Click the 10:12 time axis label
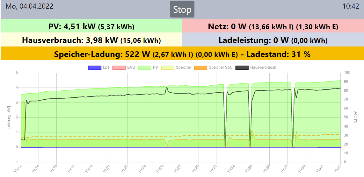Image resolution: width=364 pixels, height=177 pixels. point(18,169)
